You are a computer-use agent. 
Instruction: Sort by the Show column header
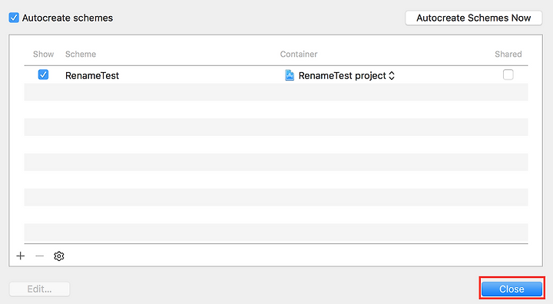coord(43,54)
